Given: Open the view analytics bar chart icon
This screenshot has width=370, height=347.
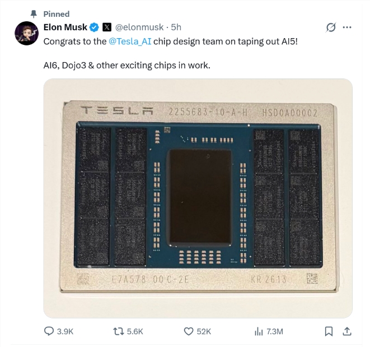Looking at the screenshot, I should 259,331.
